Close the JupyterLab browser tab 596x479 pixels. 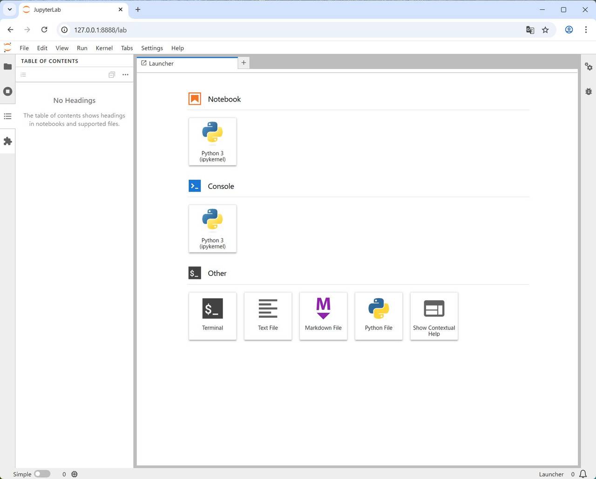[121, 9]
